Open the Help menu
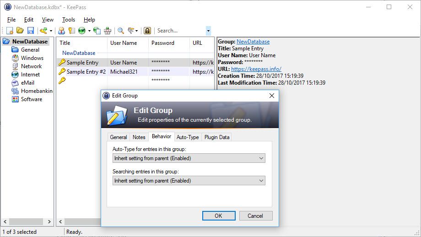The image size is (421, 237). pyautogui.click(x=89, y=20)
